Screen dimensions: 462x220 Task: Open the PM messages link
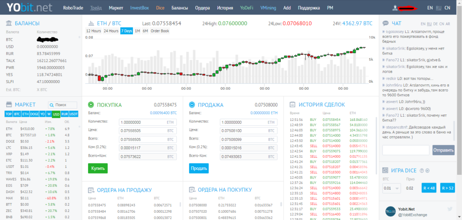330,8
